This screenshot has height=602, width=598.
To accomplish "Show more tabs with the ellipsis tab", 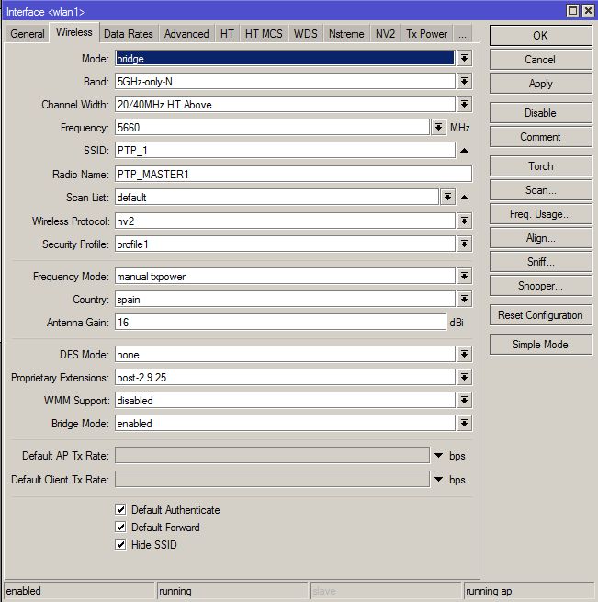I will [x=463, y=34].
